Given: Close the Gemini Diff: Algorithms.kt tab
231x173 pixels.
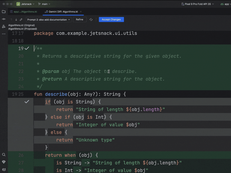Looking at the screenshot, I should click(81, 12).
